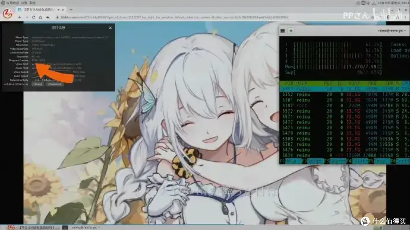
Task: Select the Resolution row in stats panel
Action: coord(35,45)
